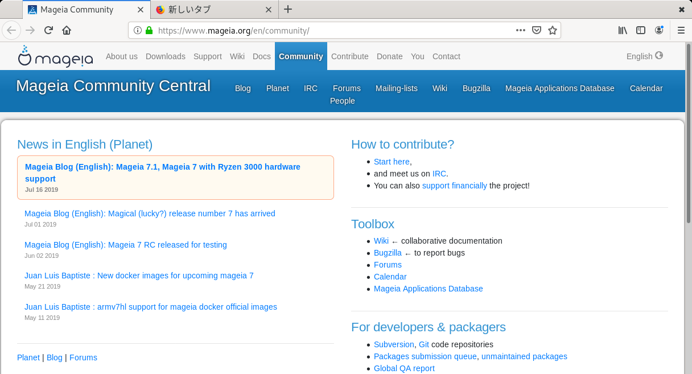
Task: Open Packages submission queue link
Action: (x=425, y=356)
